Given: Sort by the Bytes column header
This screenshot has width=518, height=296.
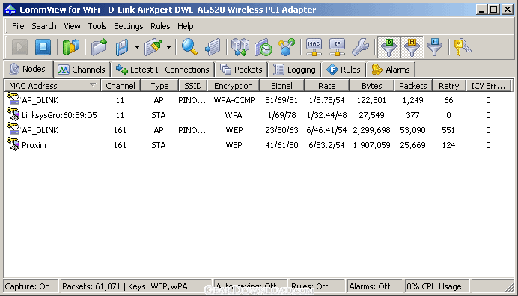Looking at the screenshot, I should coord(371,86).
